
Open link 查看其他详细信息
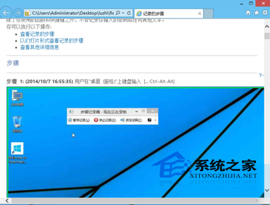[x=39, y=47]
